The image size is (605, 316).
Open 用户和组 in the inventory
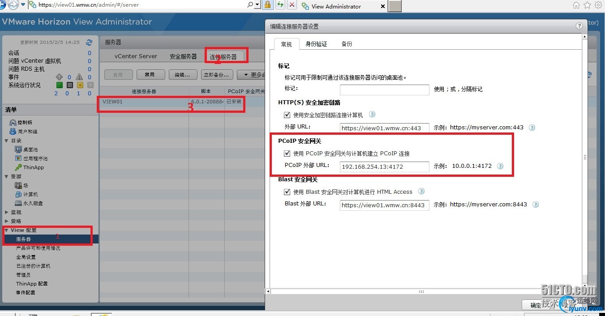23,132
